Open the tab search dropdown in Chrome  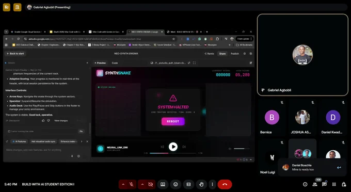point(6,32)
